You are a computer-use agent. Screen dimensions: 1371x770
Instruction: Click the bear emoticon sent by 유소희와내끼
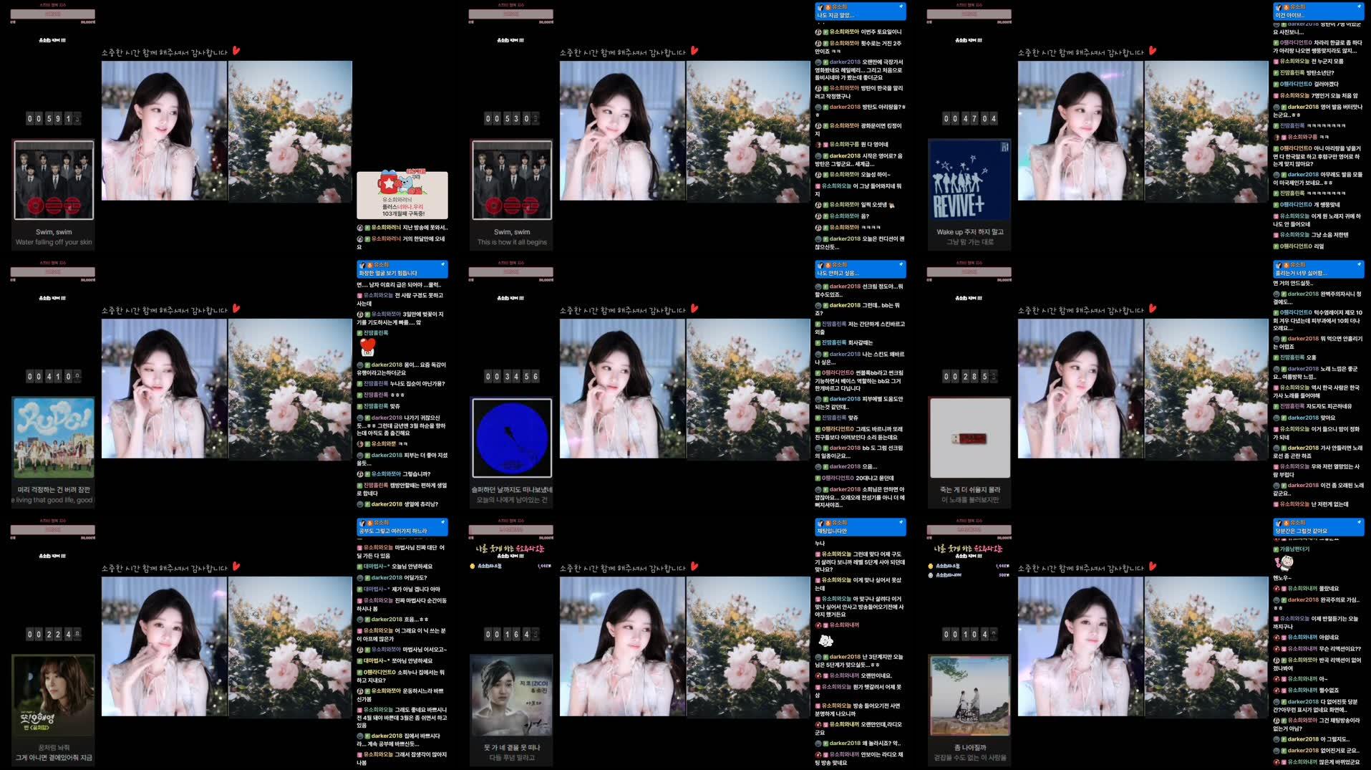pos(825,641)
